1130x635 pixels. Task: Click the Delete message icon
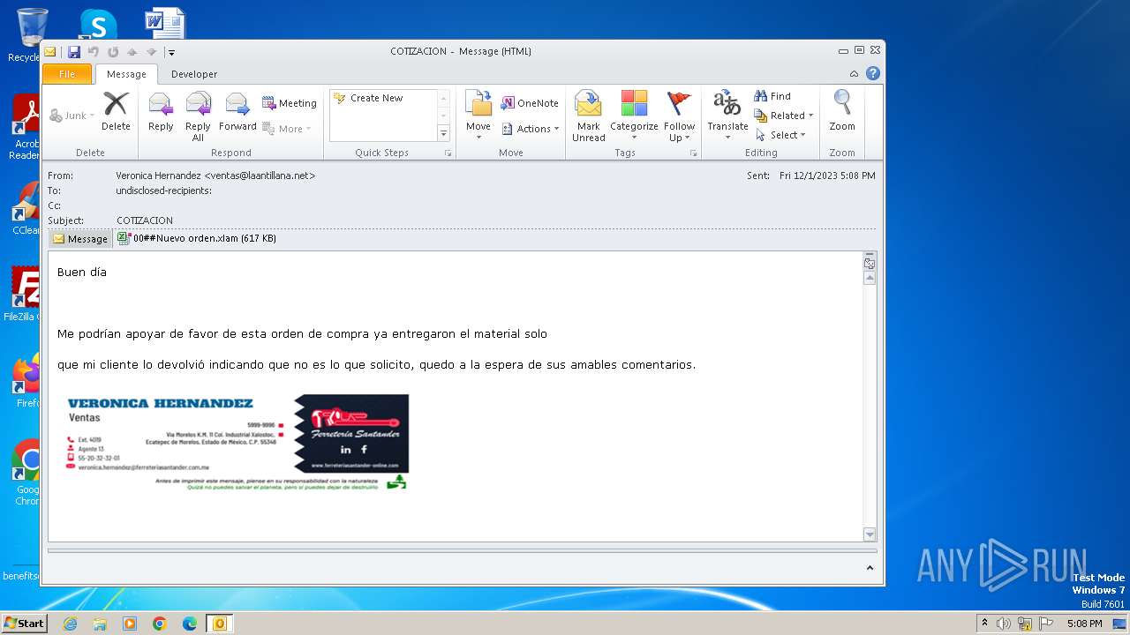(116, 112)
